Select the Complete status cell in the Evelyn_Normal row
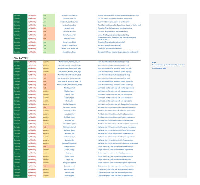 coord(20,146)
